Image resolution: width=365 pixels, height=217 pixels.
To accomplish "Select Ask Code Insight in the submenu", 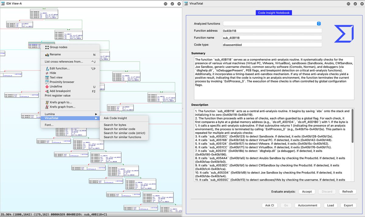I will 125,118.
